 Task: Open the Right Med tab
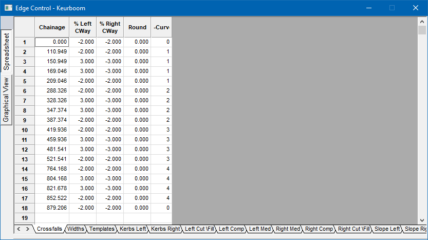288,229
